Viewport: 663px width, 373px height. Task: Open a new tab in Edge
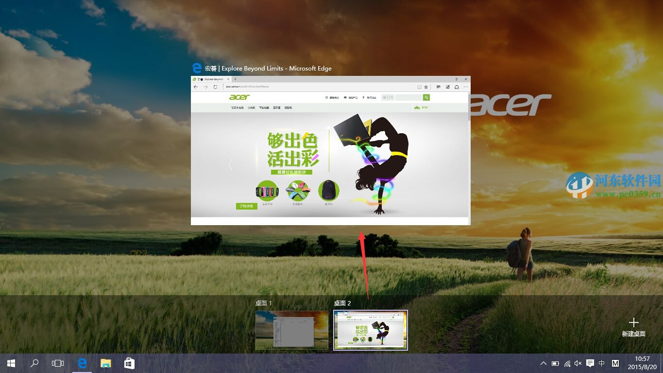coord(235,79)
